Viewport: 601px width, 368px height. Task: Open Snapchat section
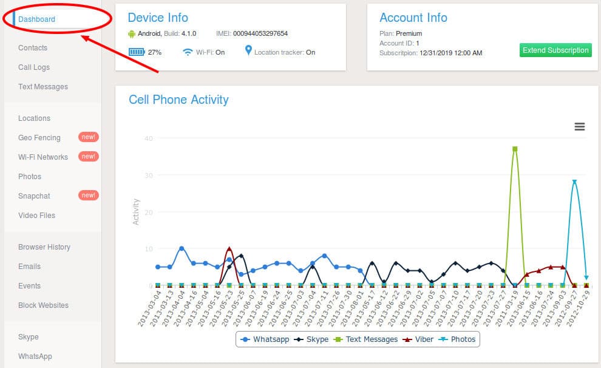click(x=34, y=196)
